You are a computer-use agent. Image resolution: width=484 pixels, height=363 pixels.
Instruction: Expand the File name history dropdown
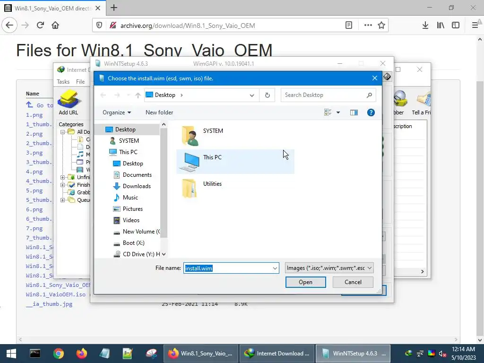pos(275,268)
